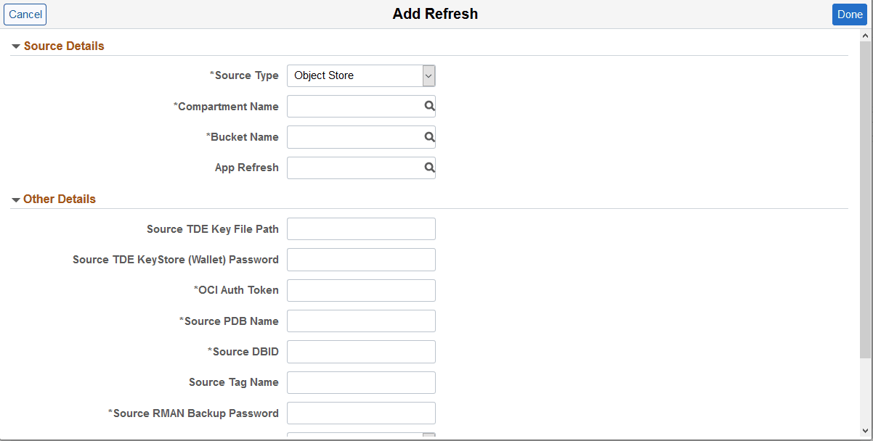The width and height of the screenshot is (873, 441).
Task: Collapse the Other Details section
Action: click(x=16, y=199)
